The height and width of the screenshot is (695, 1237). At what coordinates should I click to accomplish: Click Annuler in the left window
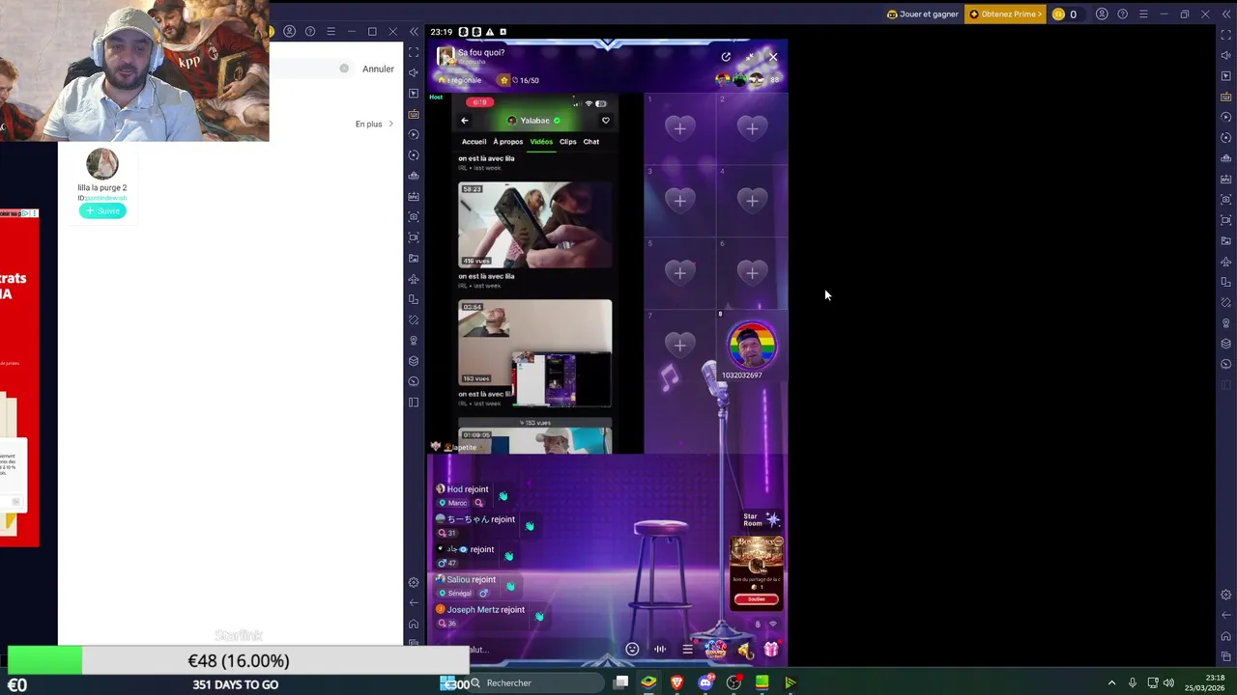pyautogui.click(x=378, y=69)
